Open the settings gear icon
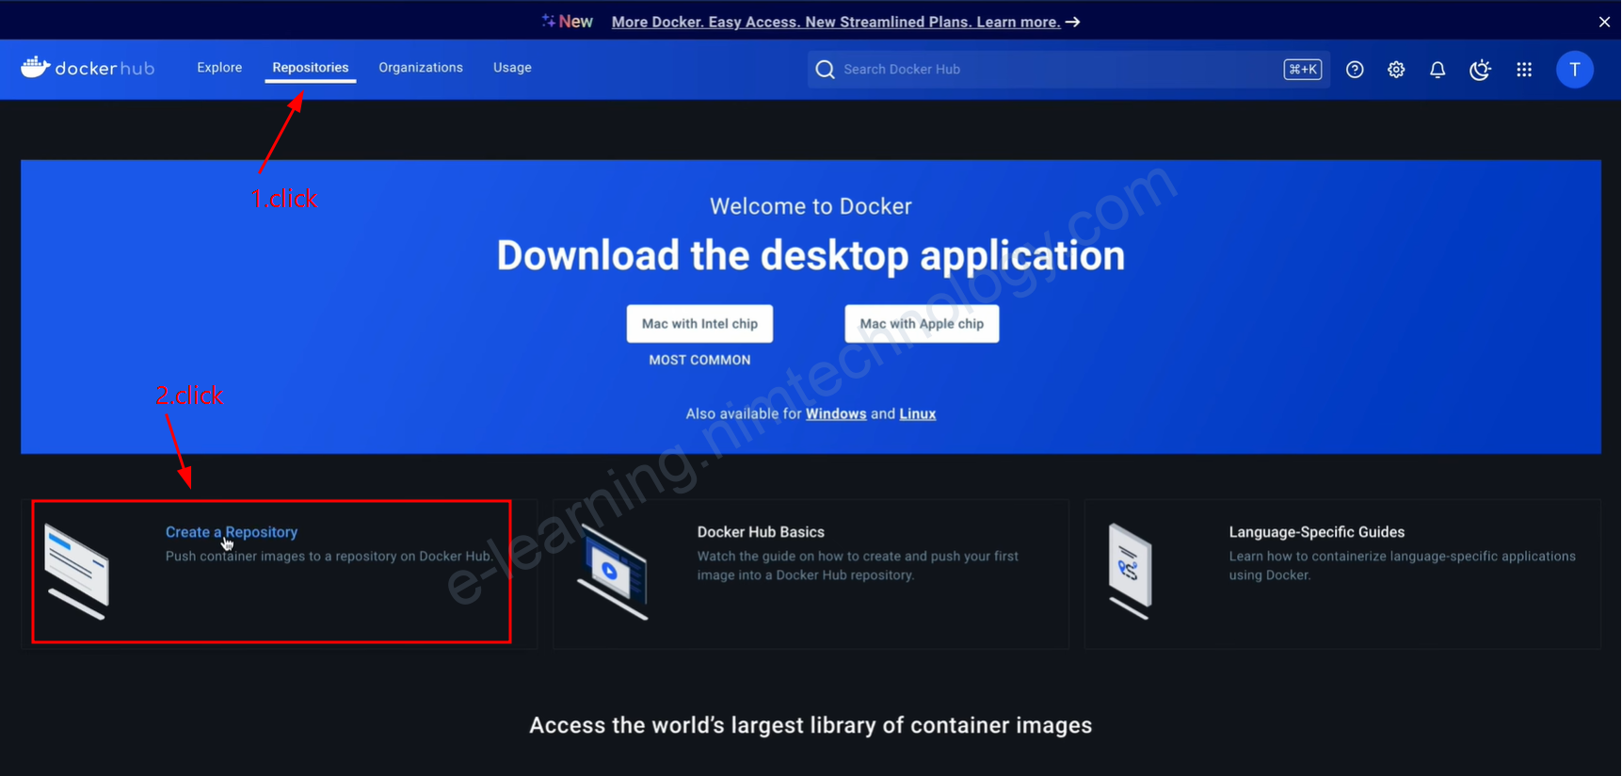Viewport: 1622px width, 776px height. pos(1396,70)
